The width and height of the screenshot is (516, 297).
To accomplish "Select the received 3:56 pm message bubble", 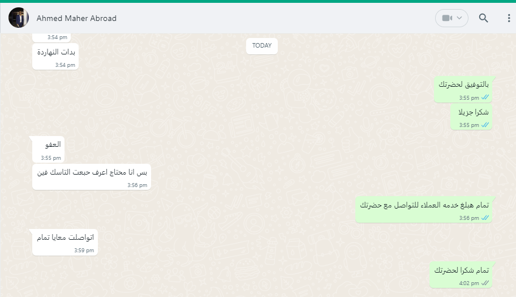I will (x=92, y=177).
